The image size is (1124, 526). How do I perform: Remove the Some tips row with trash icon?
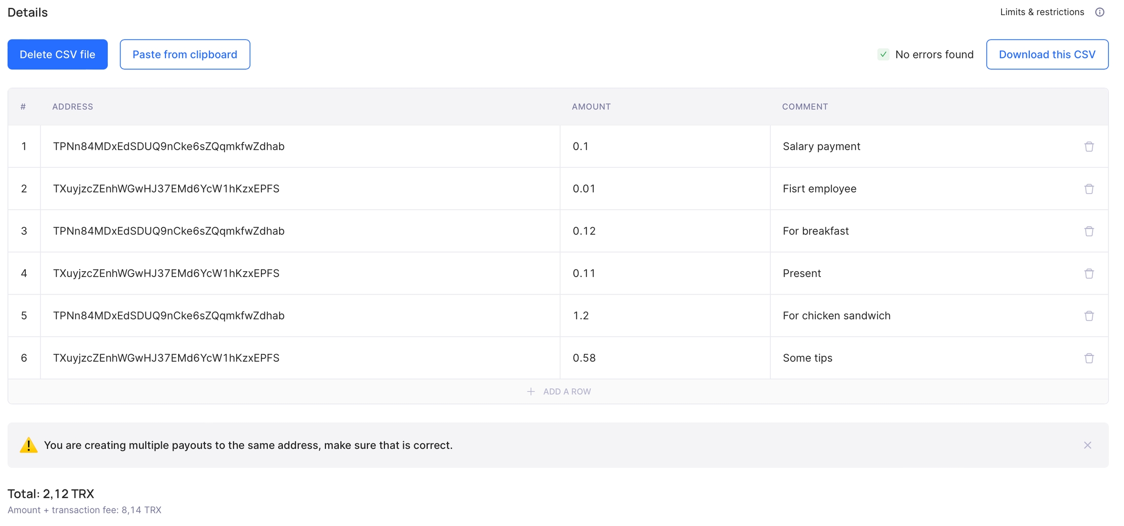(1089, 358)
